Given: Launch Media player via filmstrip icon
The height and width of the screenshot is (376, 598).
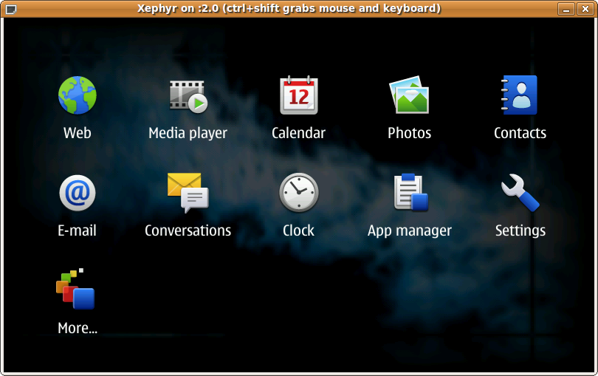Looking at the screenshot, I should click(188, 96).
